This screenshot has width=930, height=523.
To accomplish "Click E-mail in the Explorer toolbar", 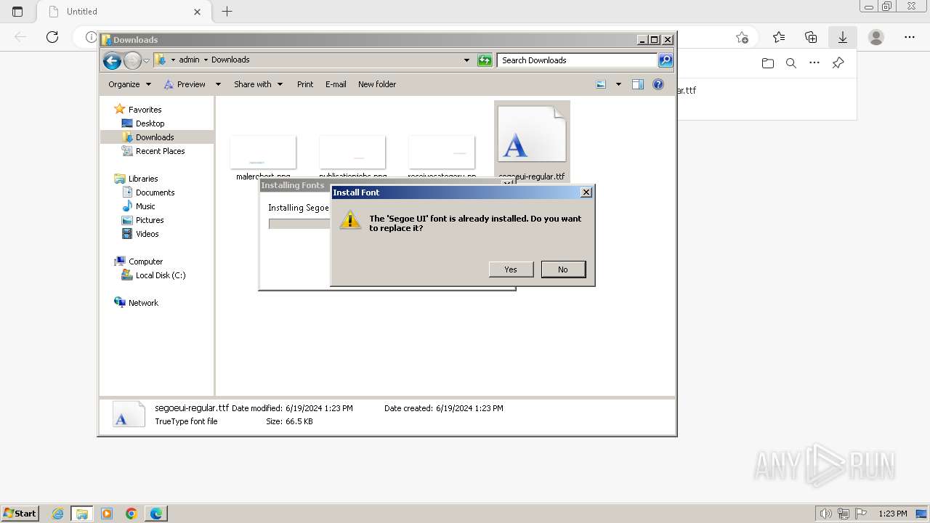I will [x=336, y=84].
